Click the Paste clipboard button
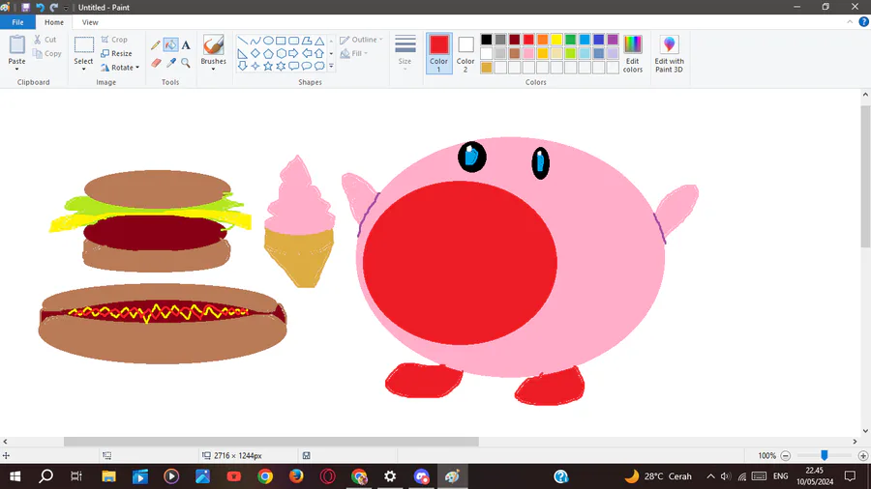Screen dimensions: 871x489 pyautogui.click(x=16, y=47)
